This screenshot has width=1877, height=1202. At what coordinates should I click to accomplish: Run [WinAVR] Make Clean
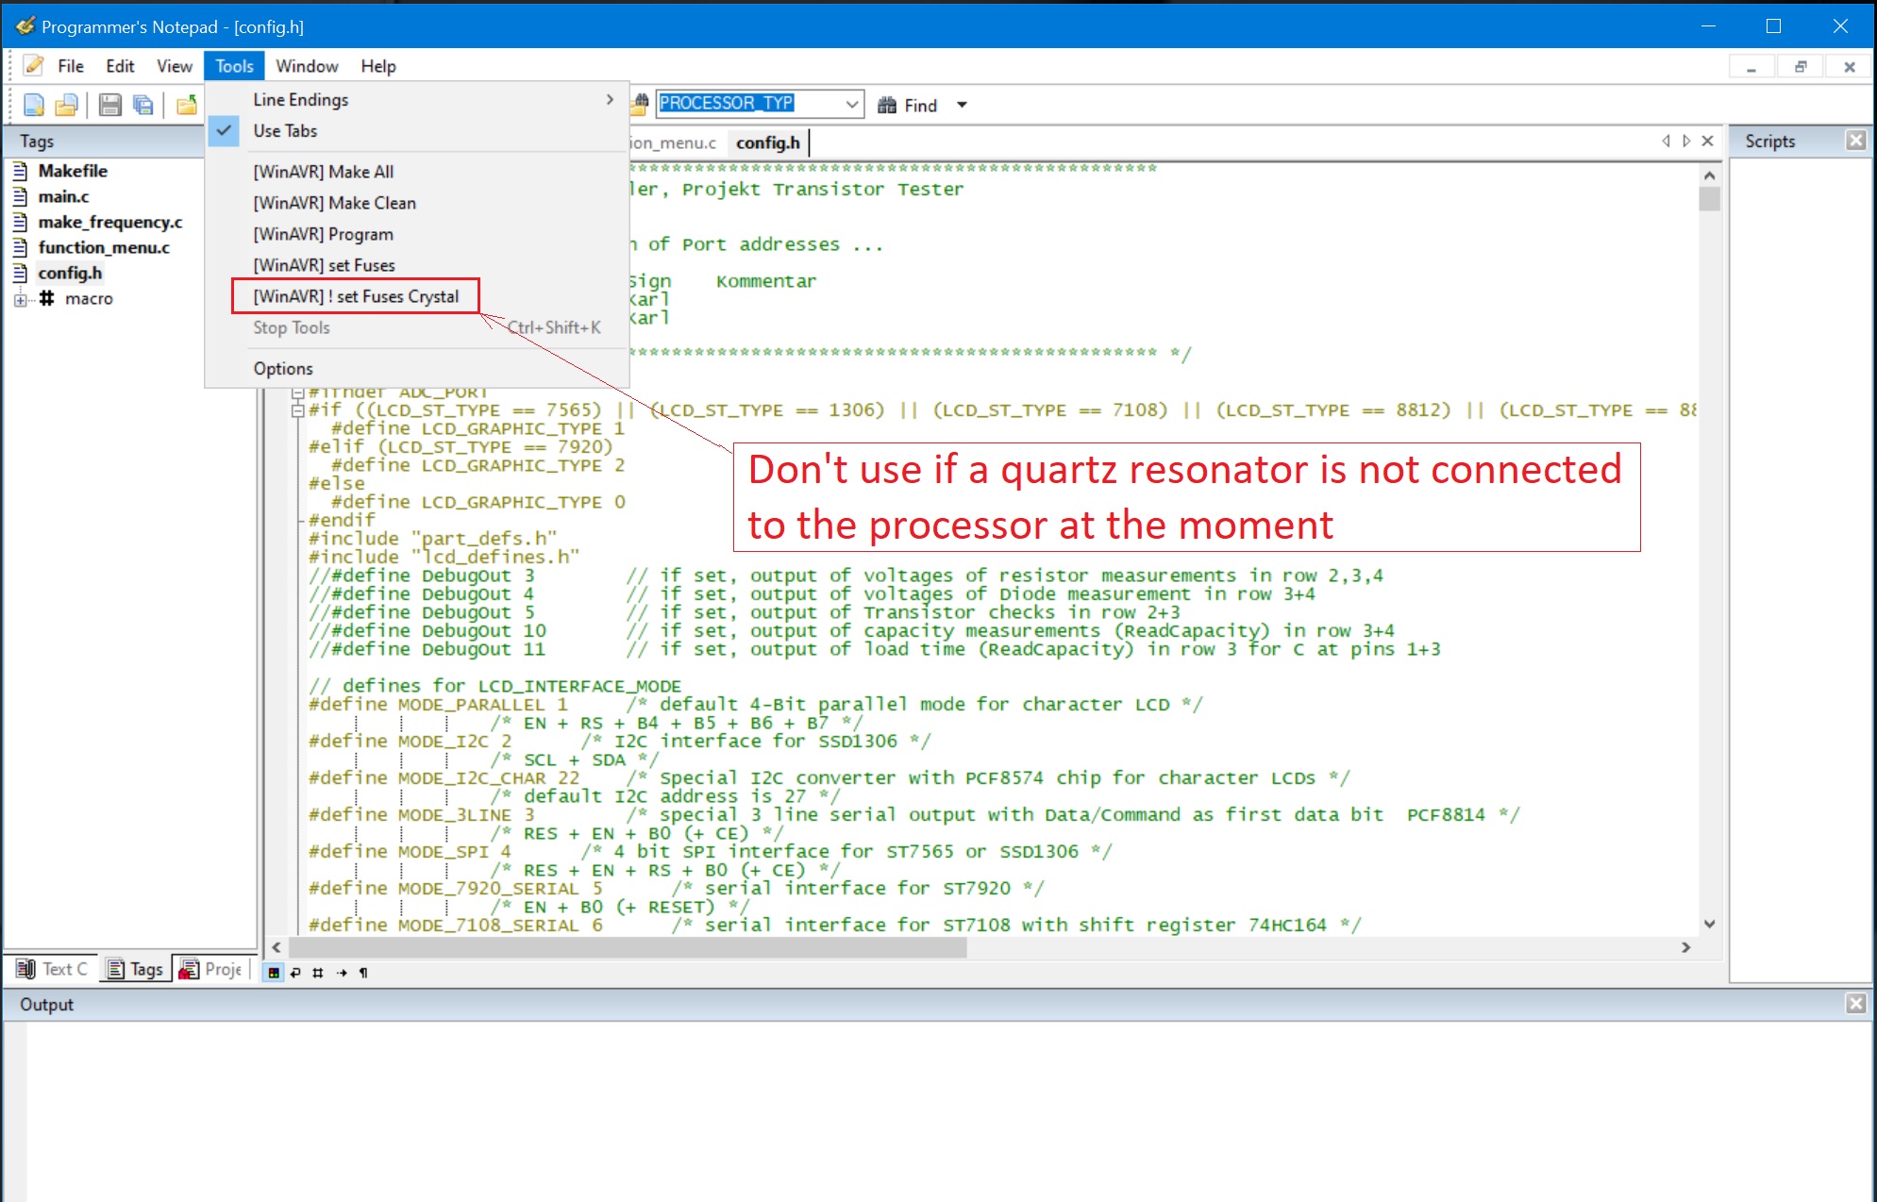point(417,203)
